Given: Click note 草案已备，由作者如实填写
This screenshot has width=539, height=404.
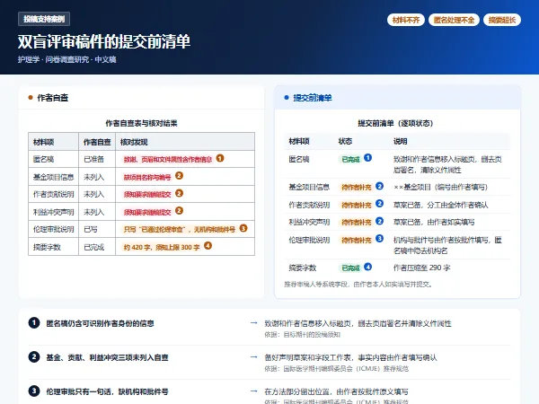Looking at the screenshot, I should [434, 223].
